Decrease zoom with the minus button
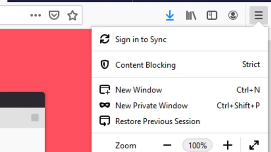The width and height of the screenshot is (271, 152). (167, 146)
